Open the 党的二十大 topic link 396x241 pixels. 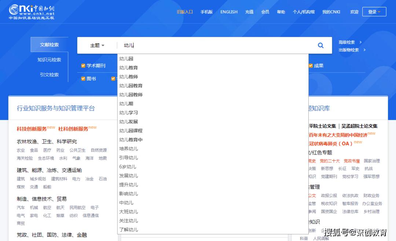pos(330,161)
